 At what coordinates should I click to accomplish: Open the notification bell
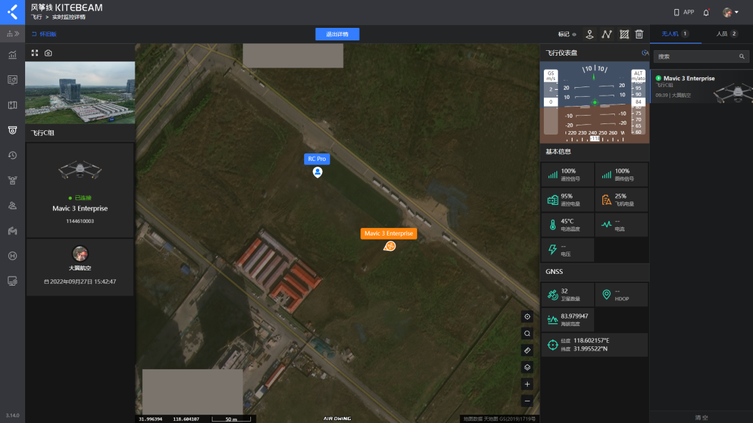click(706, 13)
